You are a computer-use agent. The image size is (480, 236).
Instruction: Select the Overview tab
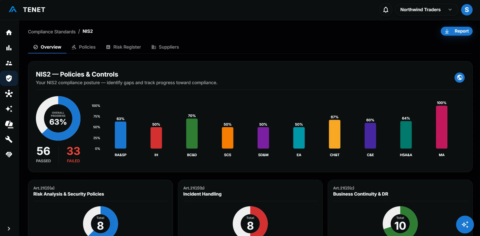tap(47, 47)
